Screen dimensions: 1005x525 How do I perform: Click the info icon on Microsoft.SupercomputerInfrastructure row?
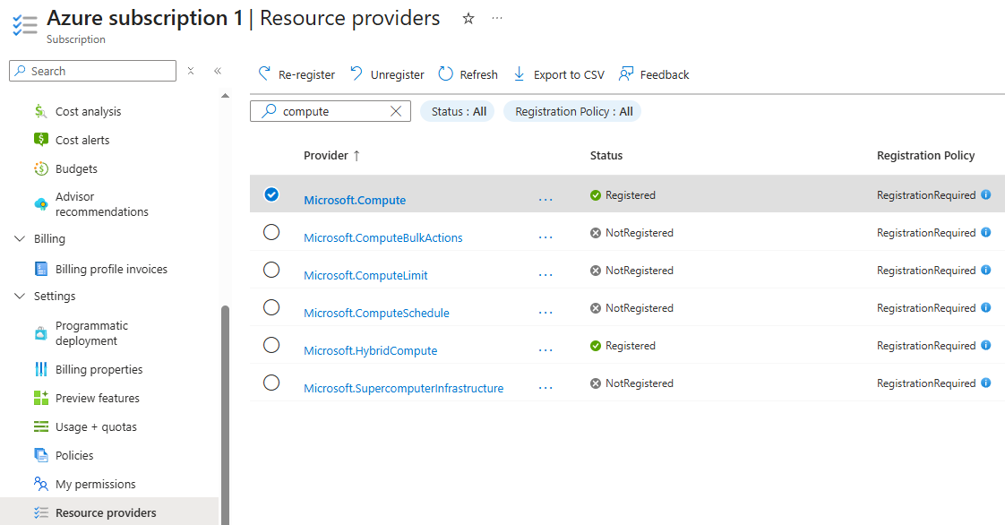click(x=986, y=383)
